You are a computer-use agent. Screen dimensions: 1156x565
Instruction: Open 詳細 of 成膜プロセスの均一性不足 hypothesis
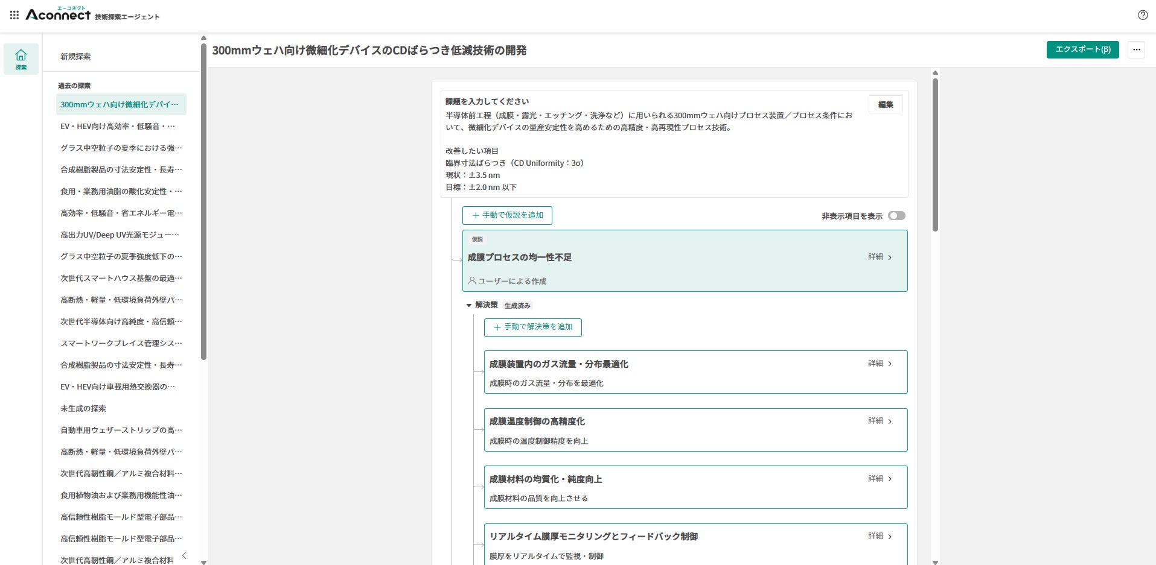pyautogui.click(x=880, y=257)
